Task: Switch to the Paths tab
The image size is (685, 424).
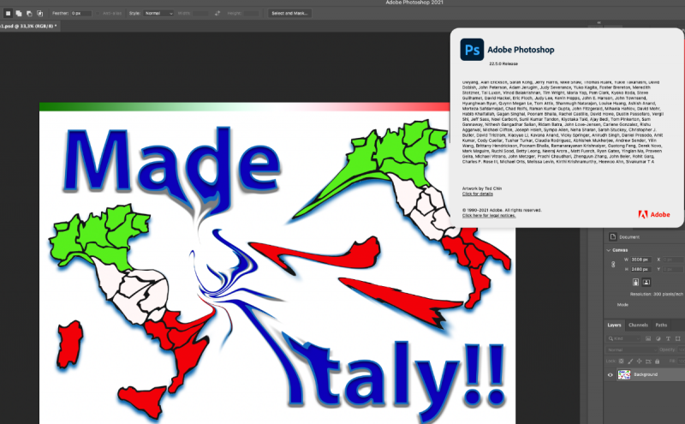Action: (661, 325)
